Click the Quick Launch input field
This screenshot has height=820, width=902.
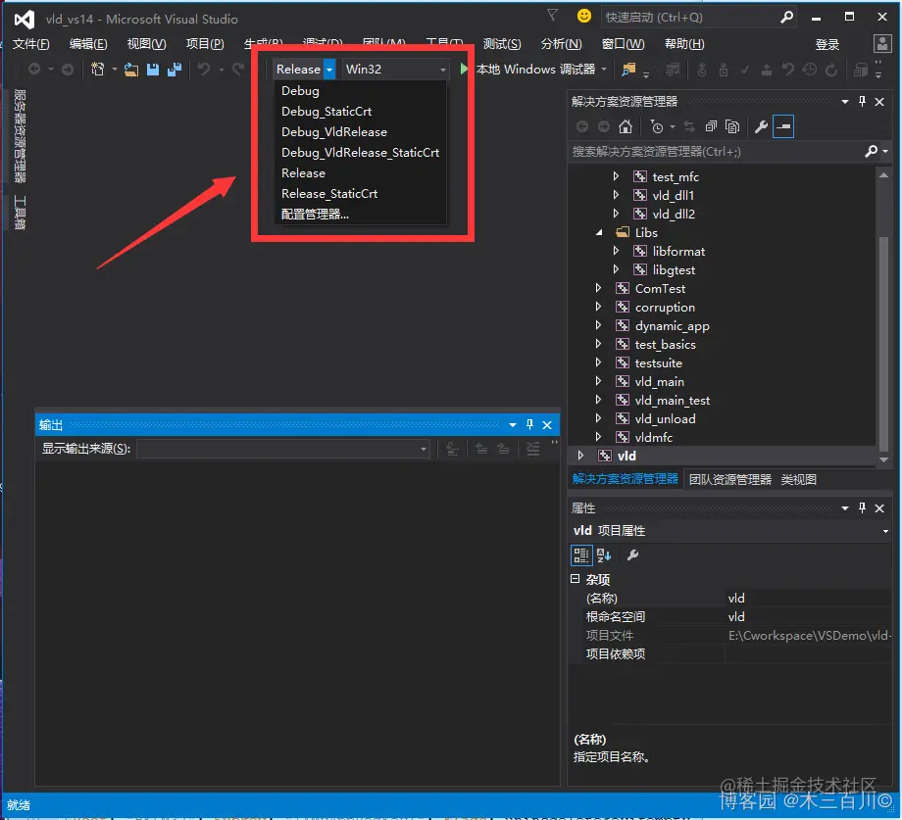(x=690, y=18)
